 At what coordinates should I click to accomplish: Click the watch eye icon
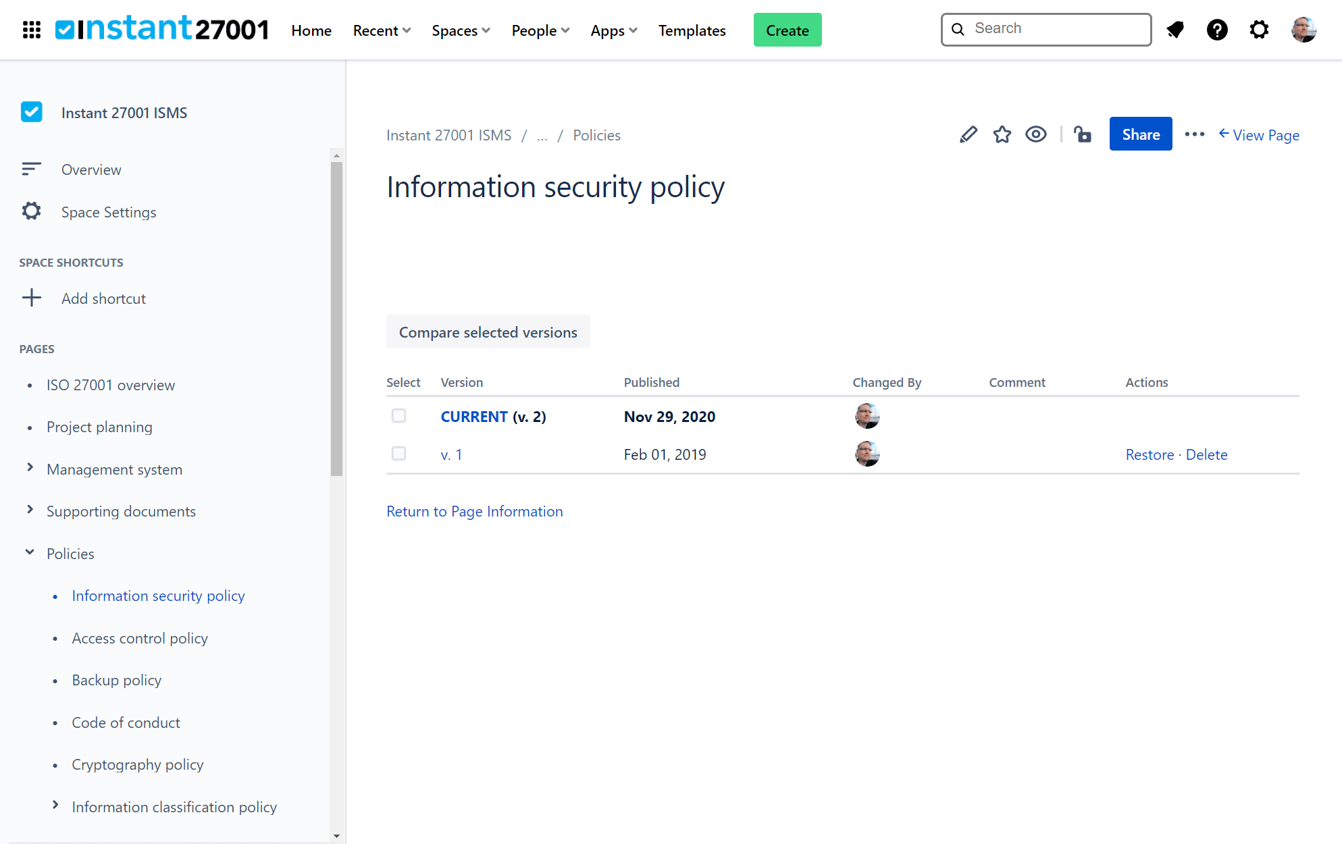click(x=1035, y=134)
